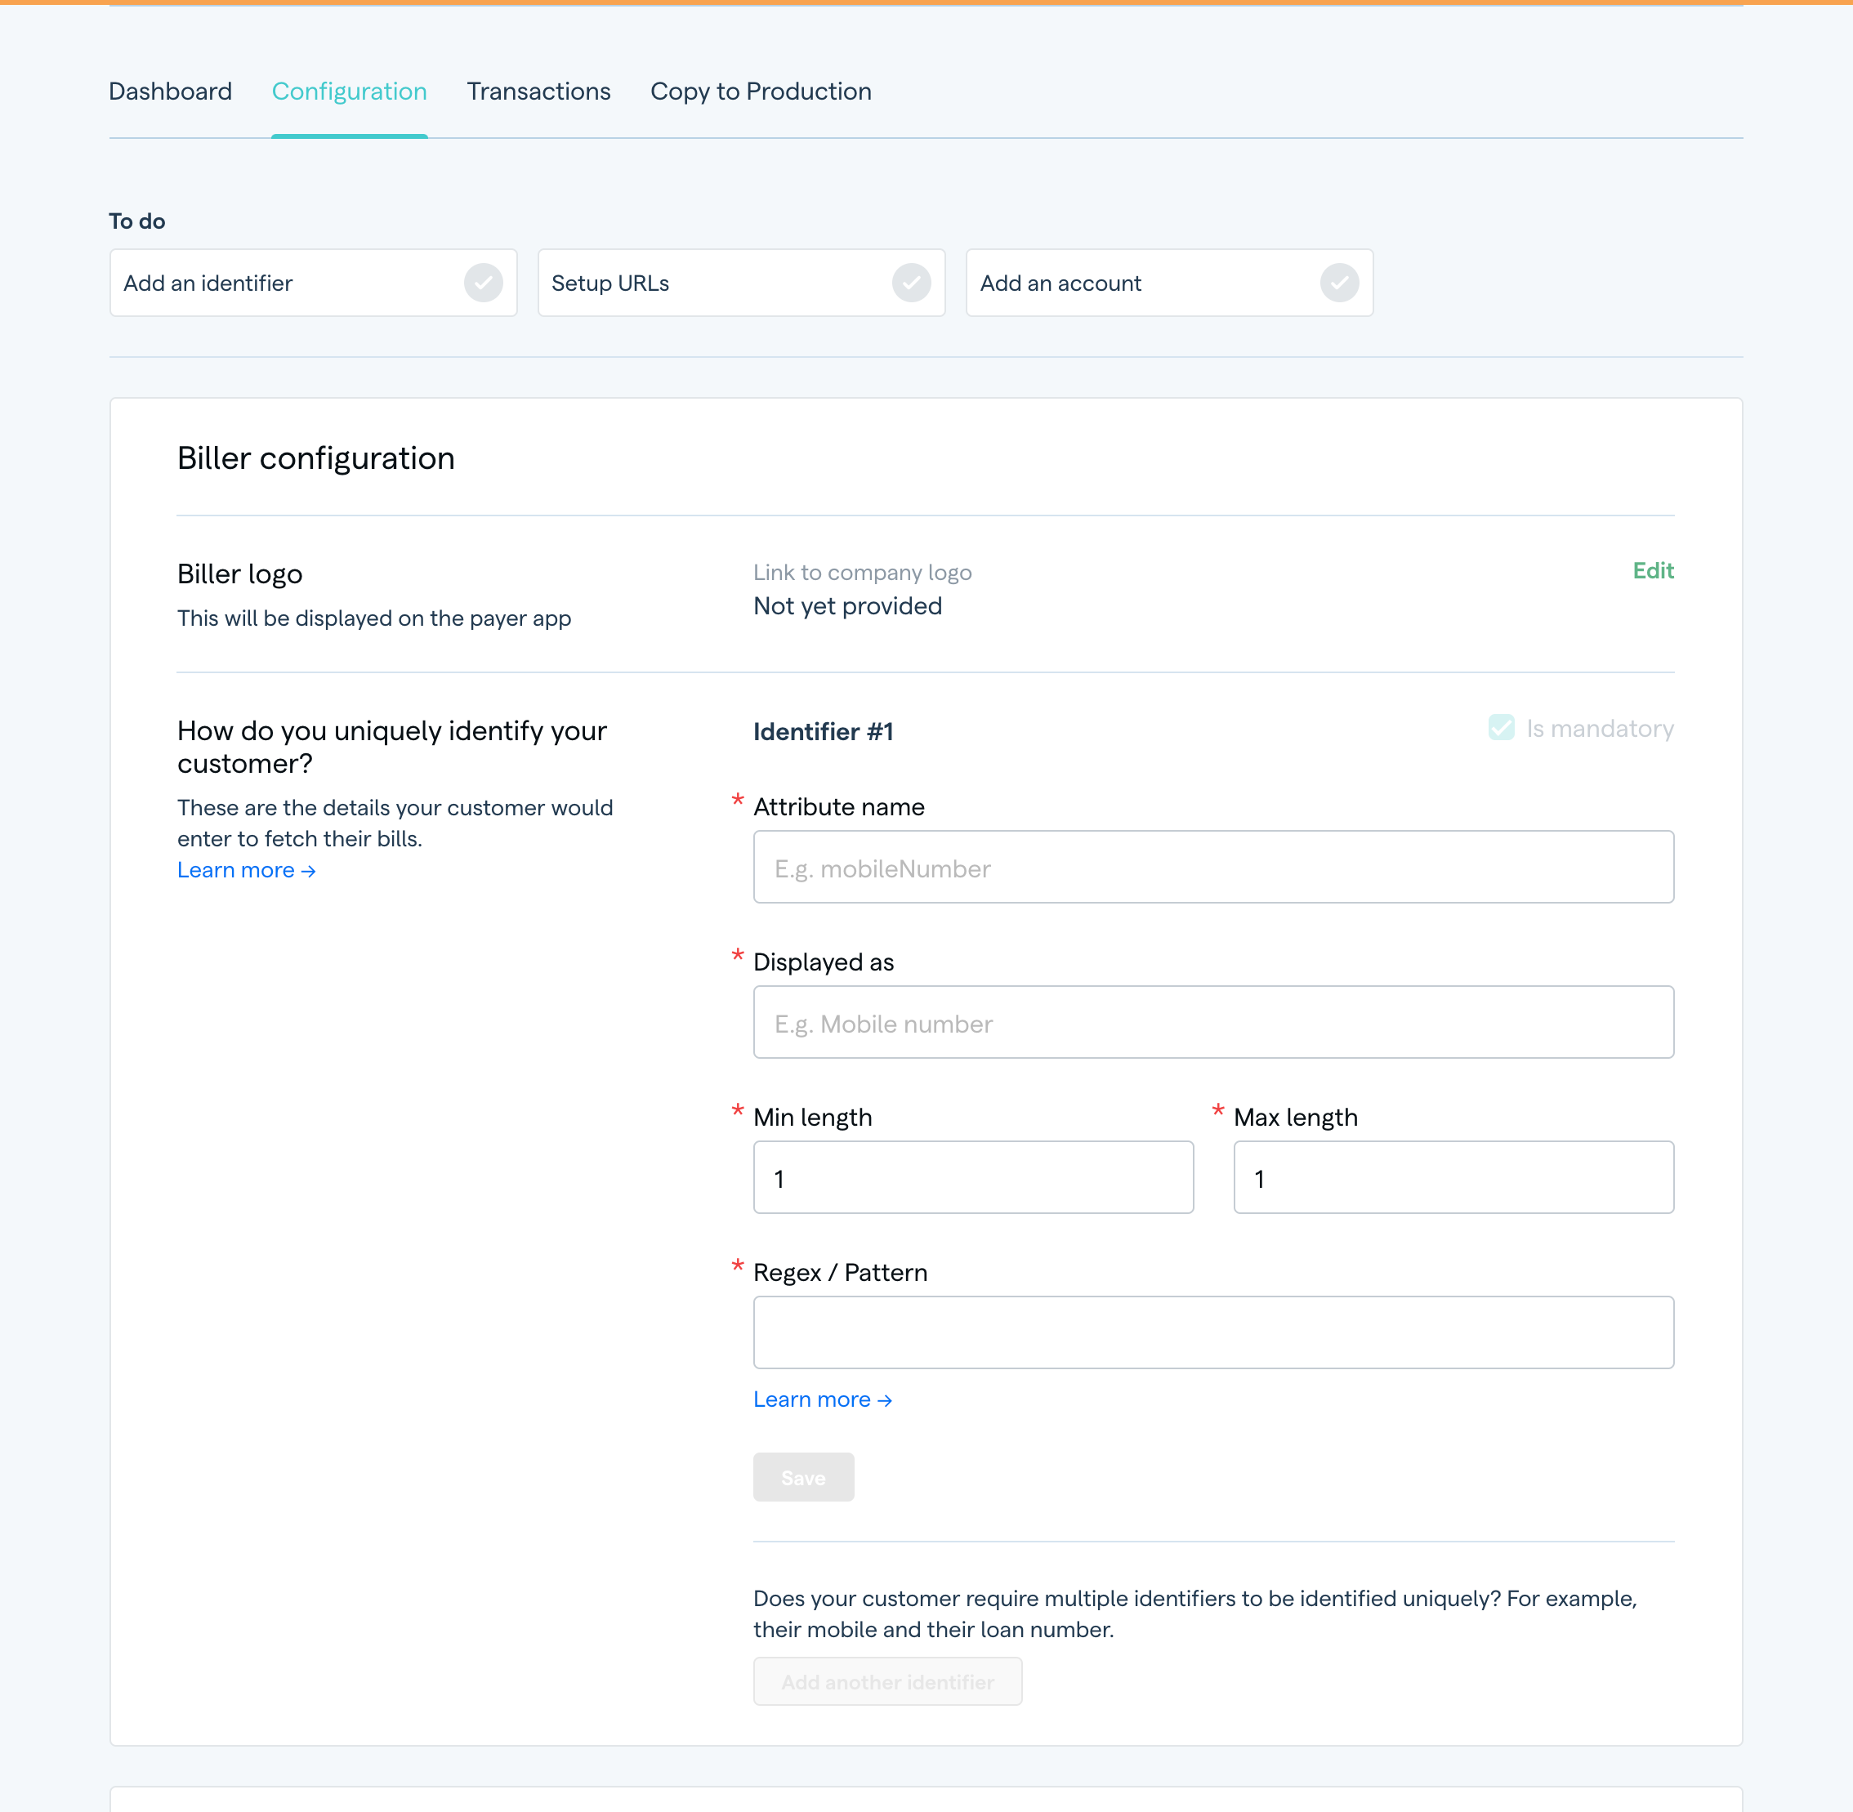Viewport: 1853px width, 1812px height.
Task: Click the Min length field
Action: [972, 1177]
